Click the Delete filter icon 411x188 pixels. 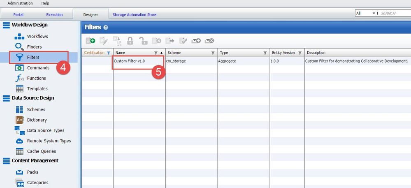pos(156,41)
